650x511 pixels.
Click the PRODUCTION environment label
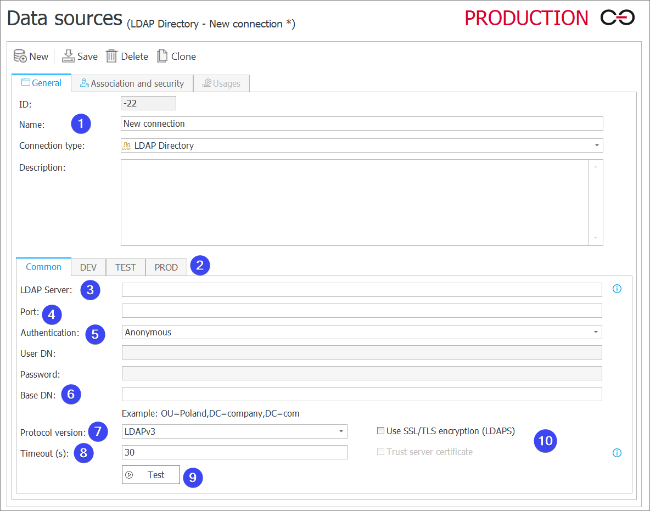coord(526,18)
